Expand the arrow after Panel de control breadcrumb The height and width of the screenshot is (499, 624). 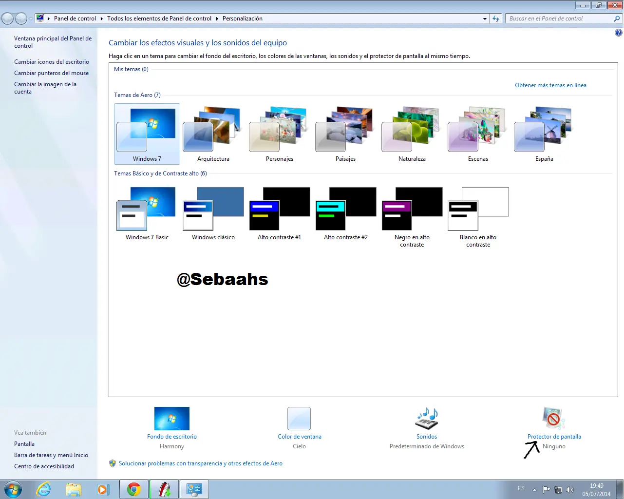pos(102,19)
